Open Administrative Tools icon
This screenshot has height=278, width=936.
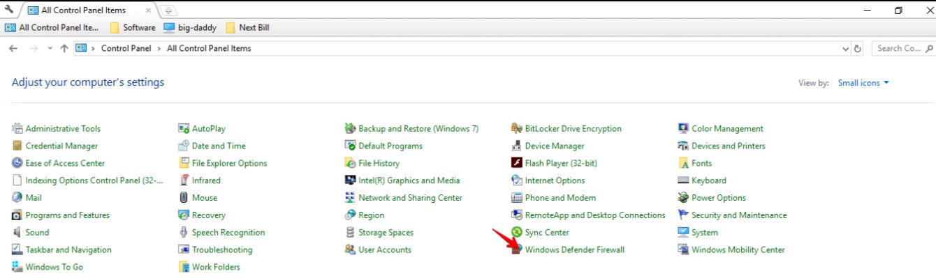17,128
